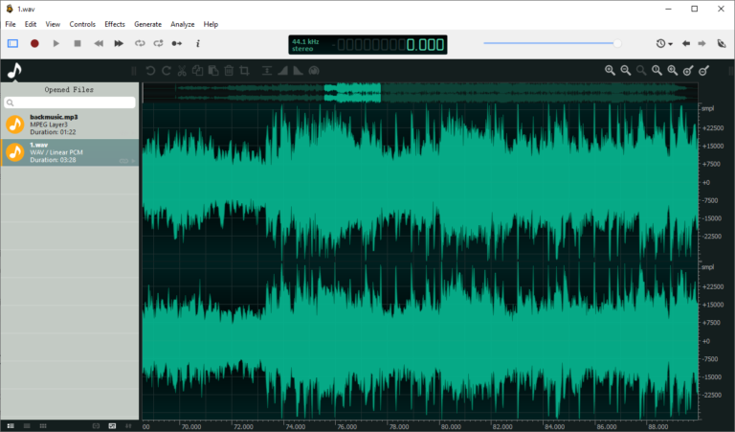This screenshot has height=432, width=735.
Task: Select 1.wav in Opened Files
Action: tap(70, 152)
